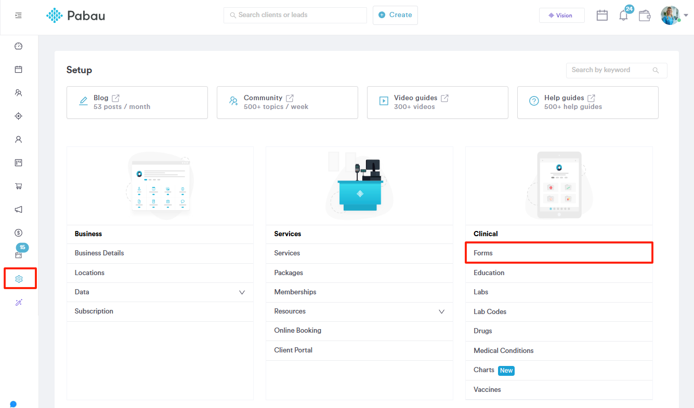Open the shopping cart sidebar icon
Image resolution: width=694 pixels, height=408 pixels.
pos(18,186)
